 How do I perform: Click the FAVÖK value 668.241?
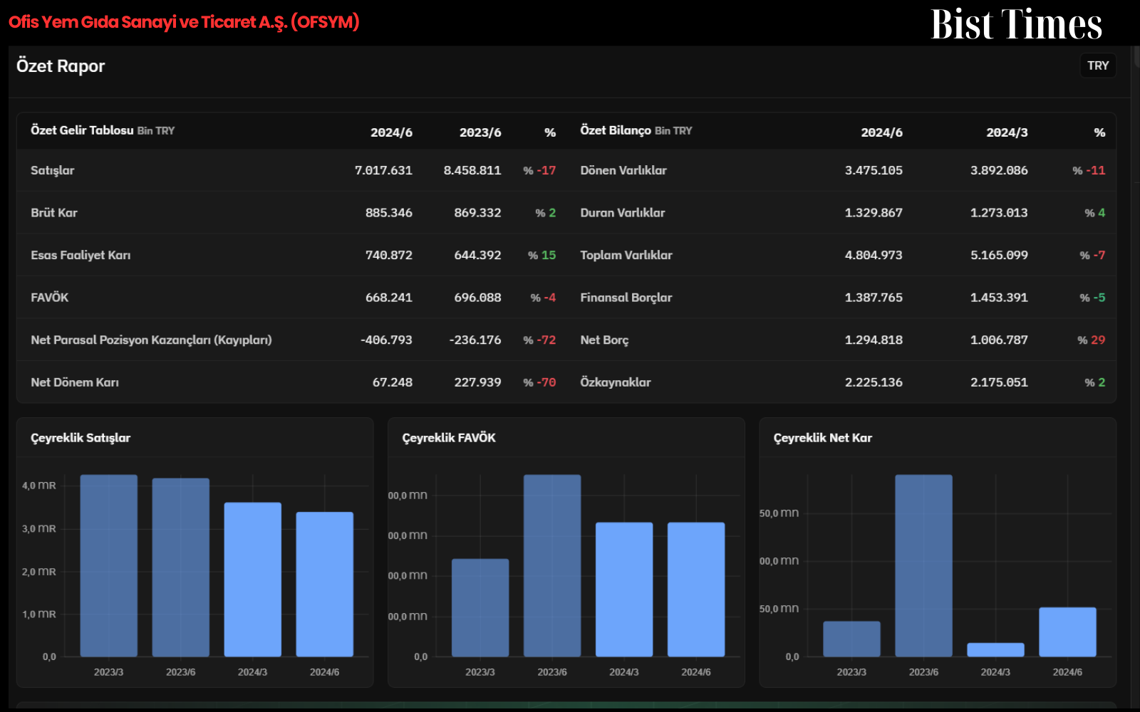(389, 298)
